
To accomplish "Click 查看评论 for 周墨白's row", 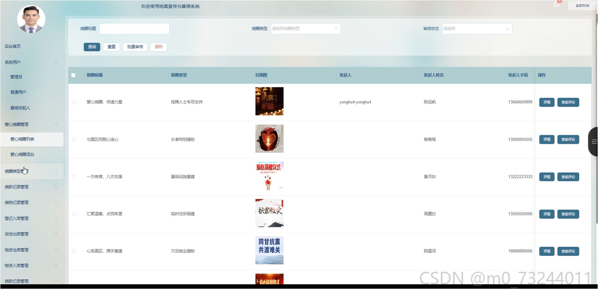I will coord(568,214).
